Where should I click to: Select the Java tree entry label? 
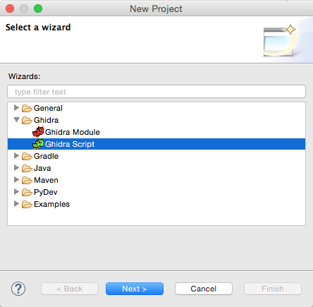pos(42,168)
